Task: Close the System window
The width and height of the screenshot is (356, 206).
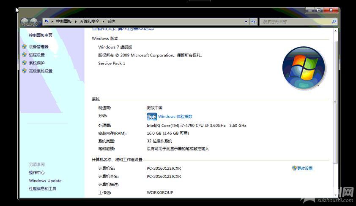Action: click(x=331, y=10)
